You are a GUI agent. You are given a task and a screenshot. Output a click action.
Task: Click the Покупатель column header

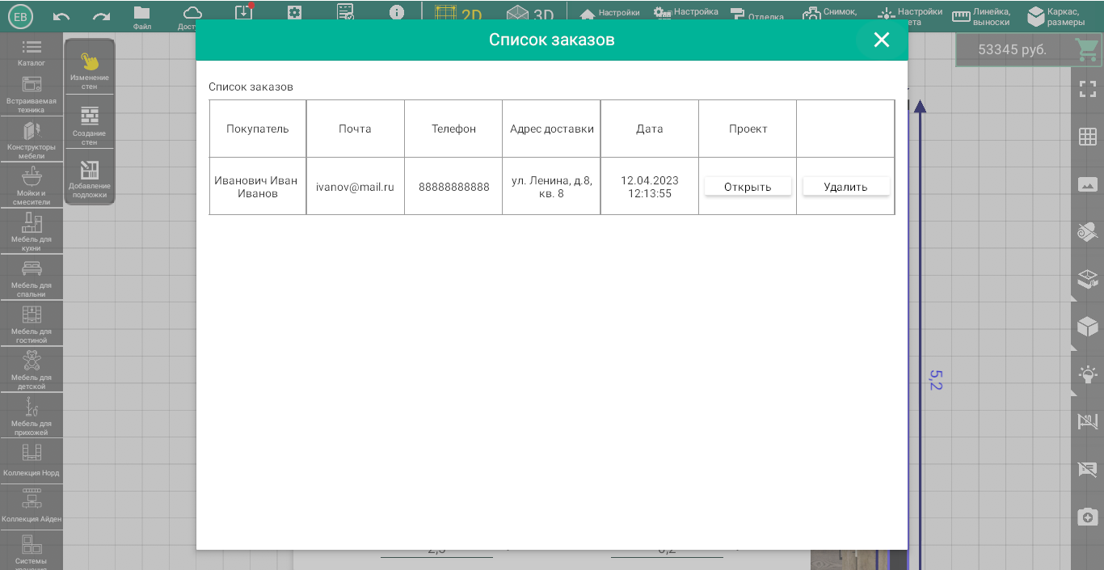pos(258,129)
